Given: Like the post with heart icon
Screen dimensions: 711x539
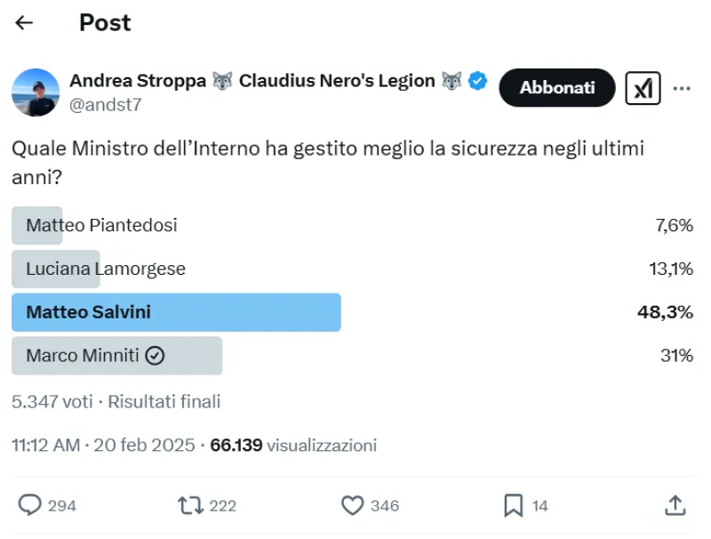Looking at the screenshot, I should coord(353,505).
